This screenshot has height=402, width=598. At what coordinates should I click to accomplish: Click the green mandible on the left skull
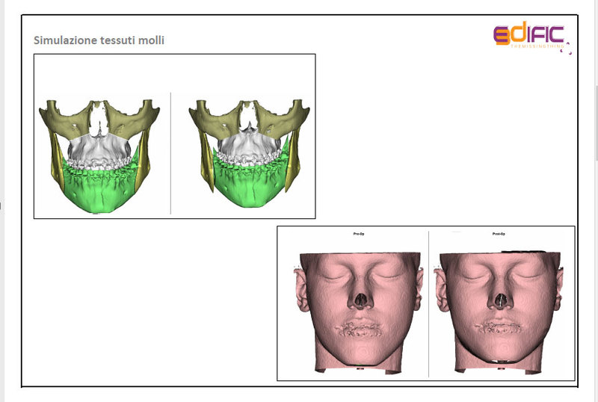pyautogui.click(x=97, y=191)
